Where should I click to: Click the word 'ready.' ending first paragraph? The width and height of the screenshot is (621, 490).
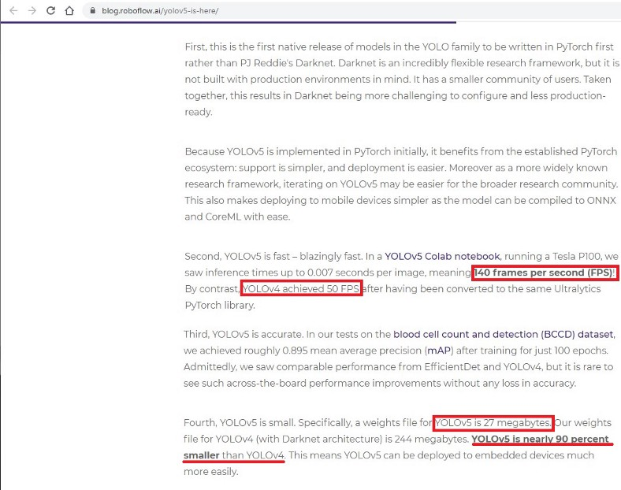pos(199,112)
